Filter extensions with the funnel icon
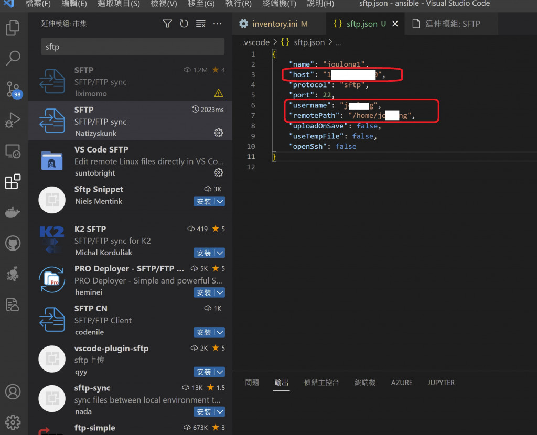 (x=167, y=24)
